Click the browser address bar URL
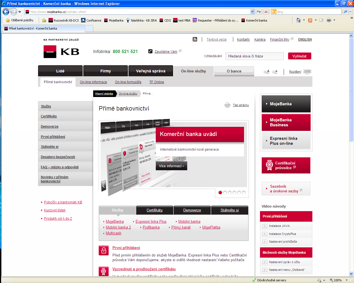Viewport: 354px width, 283px height. (x=138, y=12)
